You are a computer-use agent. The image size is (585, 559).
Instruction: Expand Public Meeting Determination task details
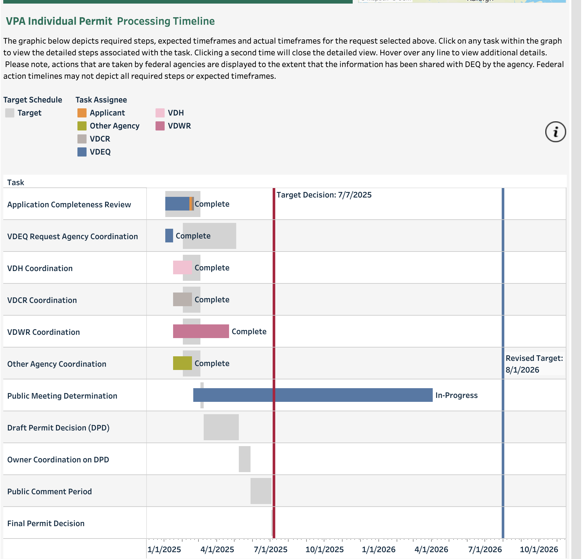point(312,395)
